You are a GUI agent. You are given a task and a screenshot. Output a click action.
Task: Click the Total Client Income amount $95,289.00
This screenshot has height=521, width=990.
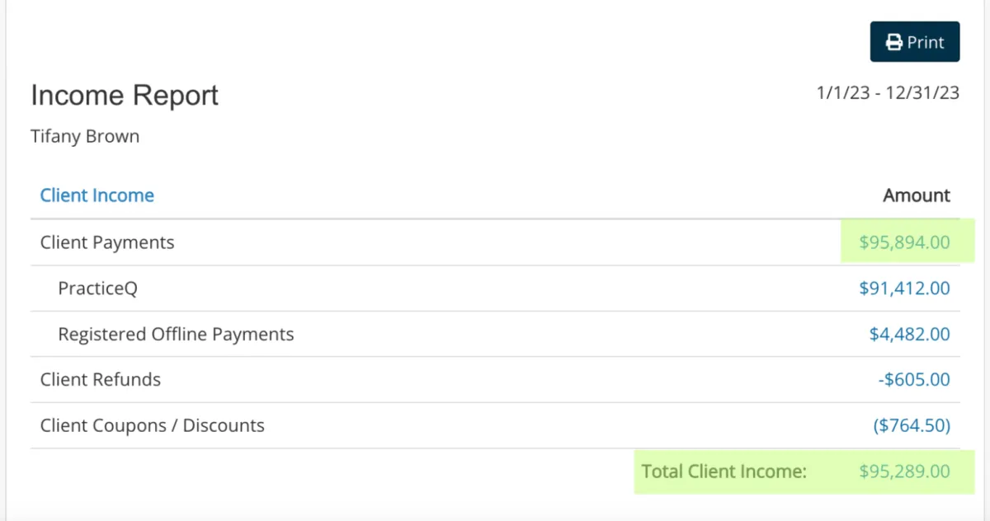pos(904,472)
